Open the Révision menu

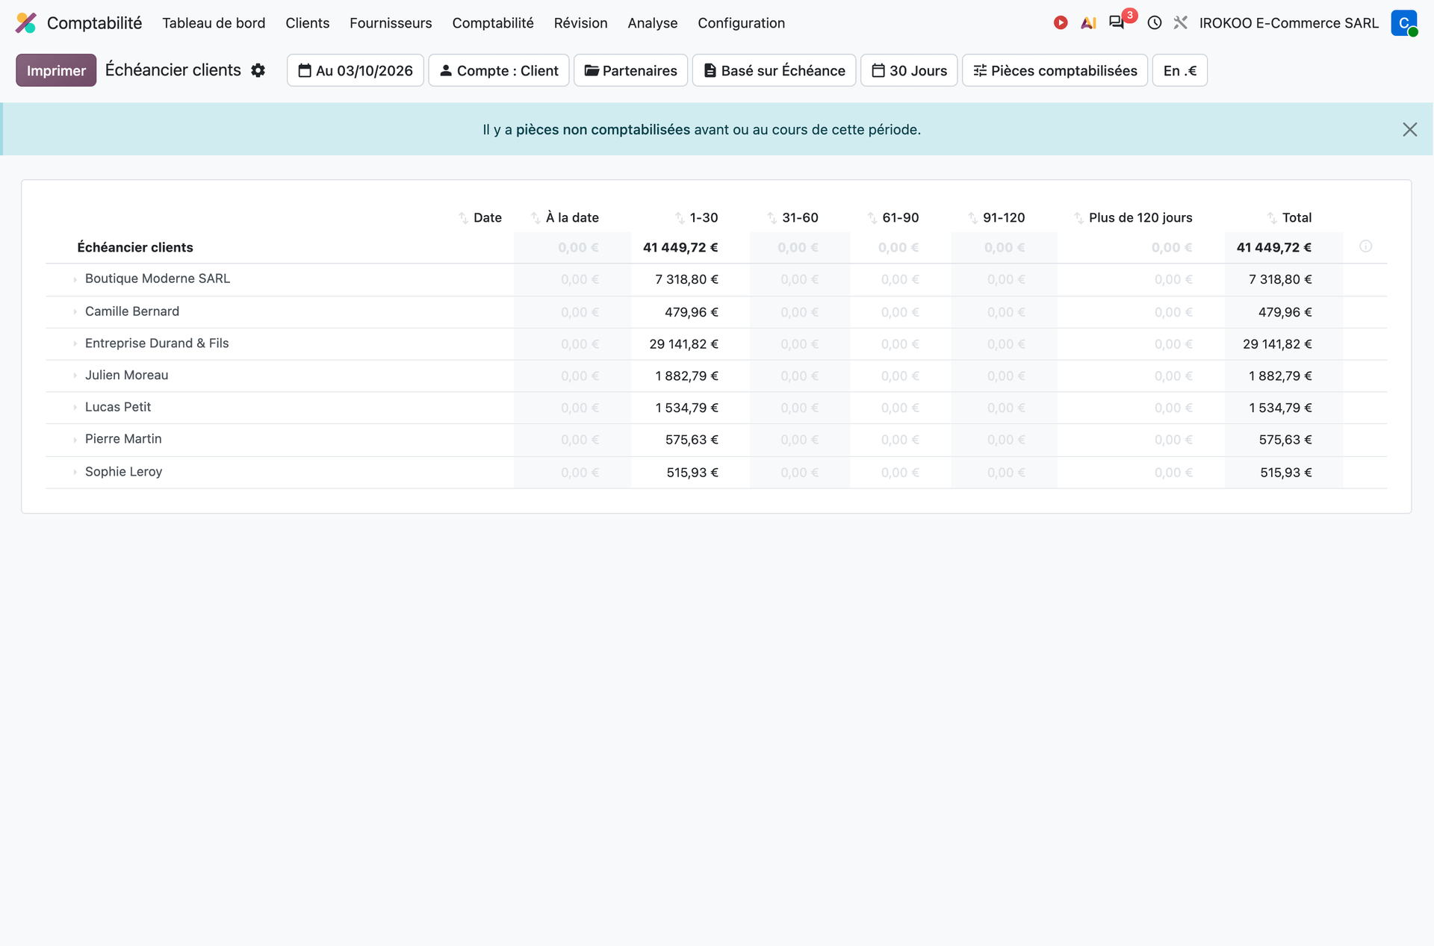[580, 23]
